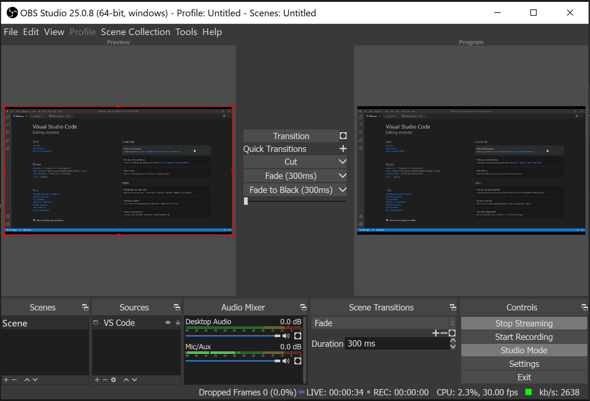This screenshot has height=401, width=590.
Task: Apply Fade (300ms) quick transition
Action: [291, 176]
